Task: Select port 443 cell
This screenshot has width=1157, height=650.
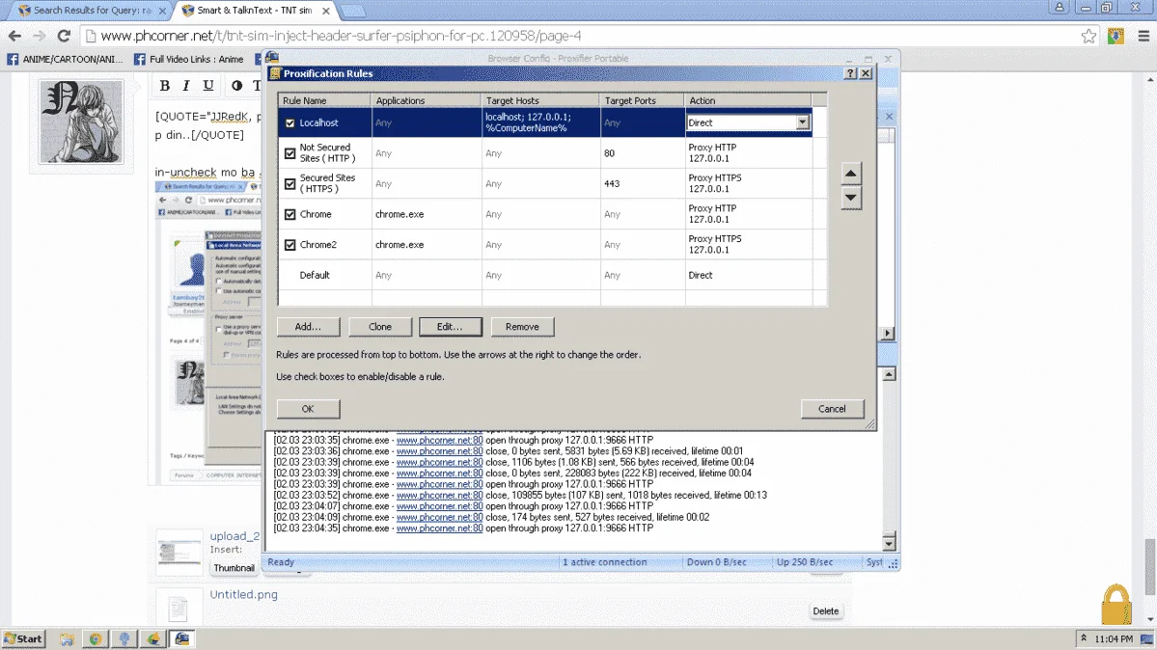Action: pyautogui.click(x=642, y=183)
